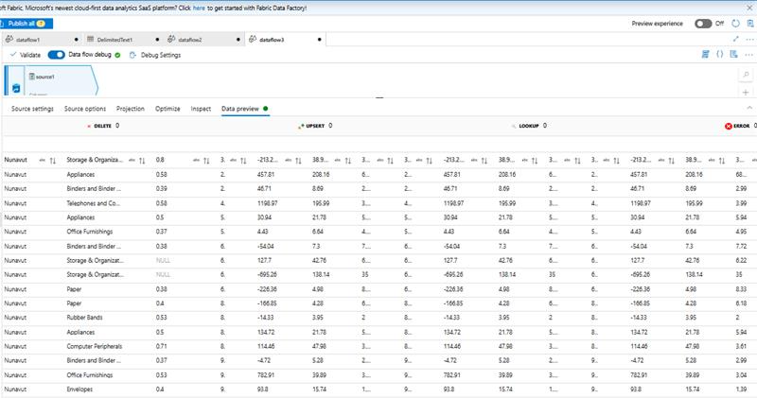This screenshot has width=757, height=398.
Task: Click the unsaved dot on the DelimitedText1 tab
Action: 157,40
